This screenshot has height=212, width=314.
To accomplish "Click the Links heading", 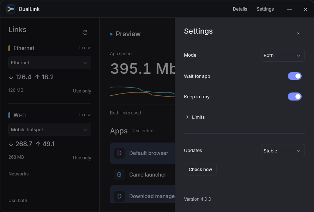I will coord(18,30).
